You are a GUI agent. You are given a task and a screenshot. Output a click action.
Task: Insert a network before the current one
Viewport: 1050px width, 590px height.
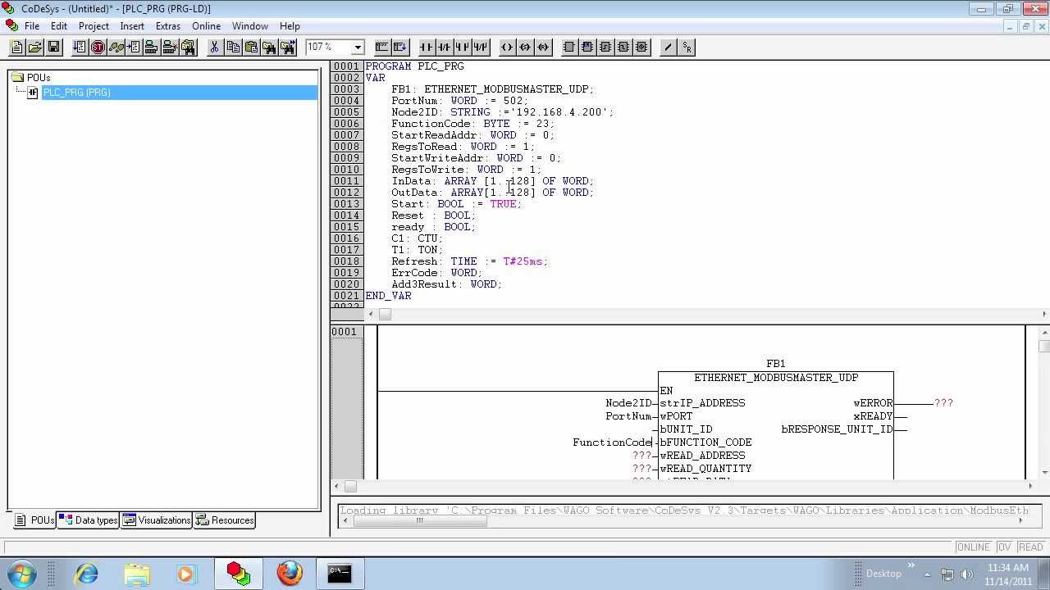[381, 48]
